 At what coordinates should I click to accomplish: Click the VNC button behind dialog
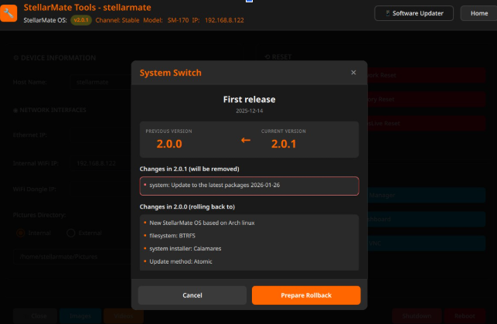click(x=427, y=243)
